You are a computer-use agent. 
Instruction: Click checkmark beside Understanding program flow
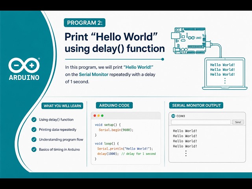tap(34, 139)
